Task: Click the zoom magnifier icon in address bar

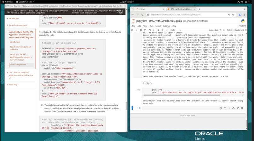Action: [x=229, y=15]
